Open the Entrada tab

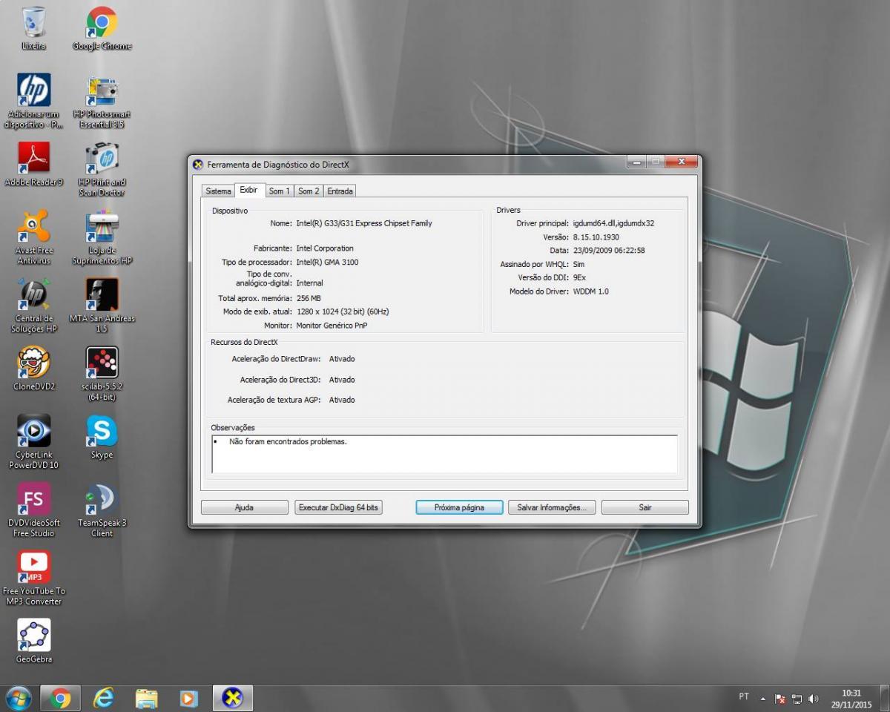340,191
